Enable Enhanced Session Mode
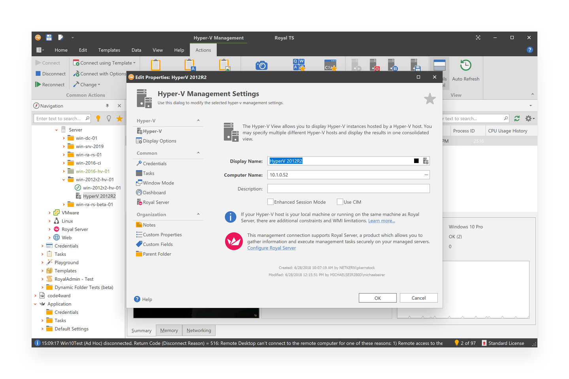Screen dimensions: 569x379 pyautogui.click(x=270, y=202)
